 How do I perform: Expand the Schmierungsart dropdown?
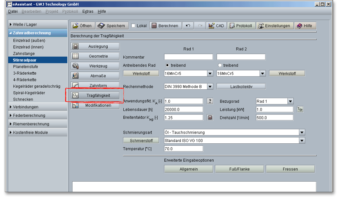(302, 133)
